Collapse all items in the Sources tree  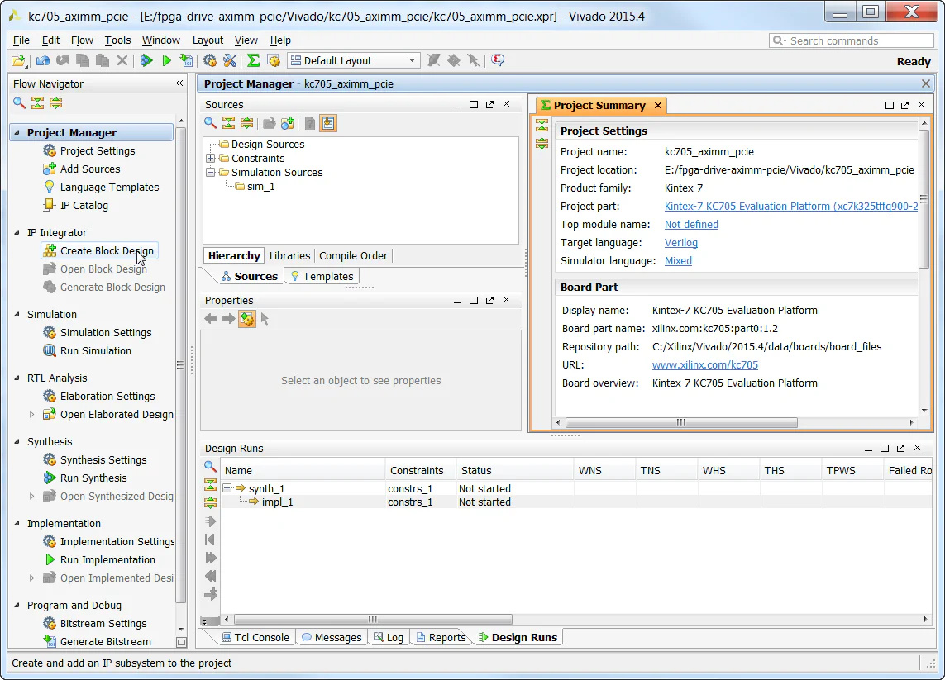coord(228,123)
